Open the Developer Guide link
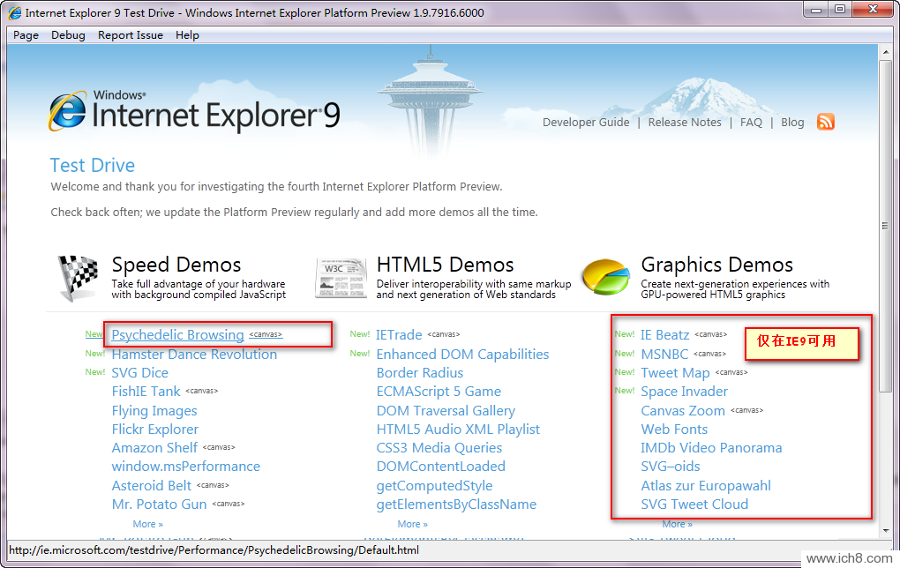This screenshot has height=568, width=900. coord(586,123)
